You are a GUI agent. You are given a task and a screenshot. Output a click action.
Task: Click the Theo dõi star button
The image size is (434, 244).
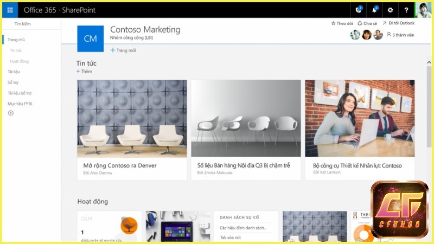point(342,23)
